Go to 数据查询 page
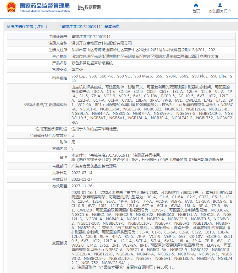Image resolution: width=238 pixels, height=273 pixels. point(93,7)
